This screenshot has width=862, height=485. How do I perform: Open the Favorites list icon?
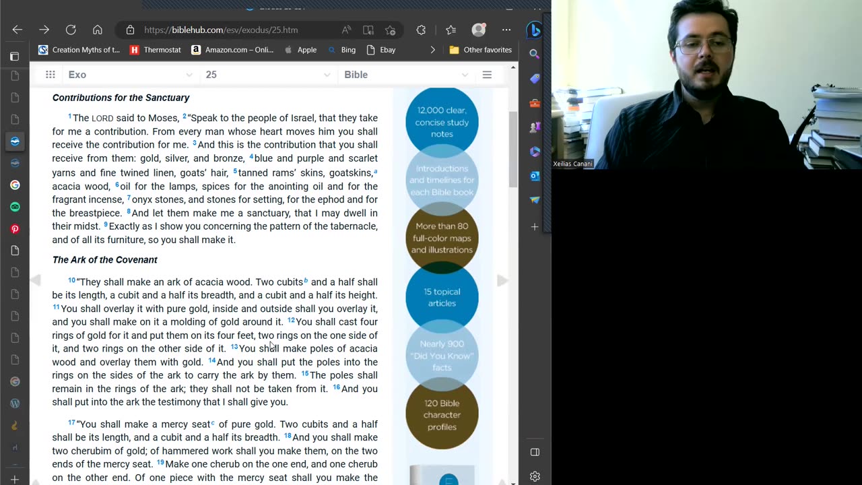pos(451,30)
